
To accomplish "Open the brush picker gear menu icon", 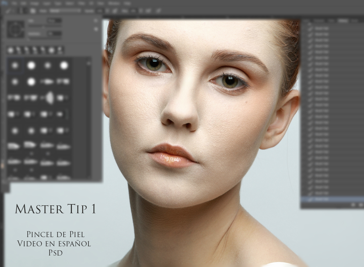I will (x=96, y=21).
